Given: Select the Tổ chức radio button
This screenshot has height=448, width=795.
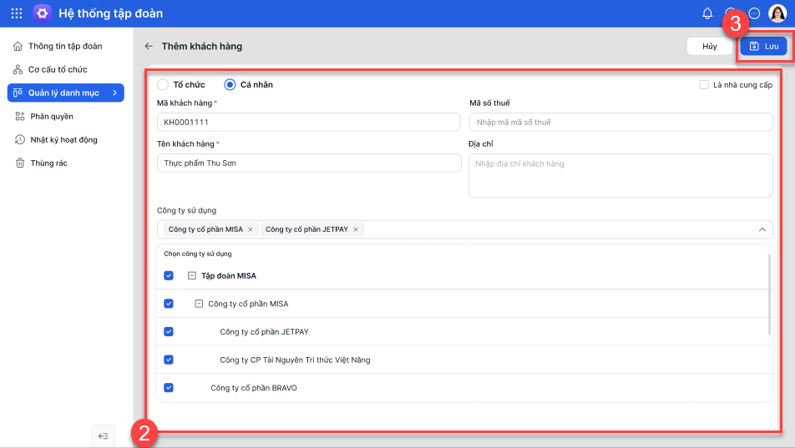Looking at the screenshot, I should click(163, 84).
